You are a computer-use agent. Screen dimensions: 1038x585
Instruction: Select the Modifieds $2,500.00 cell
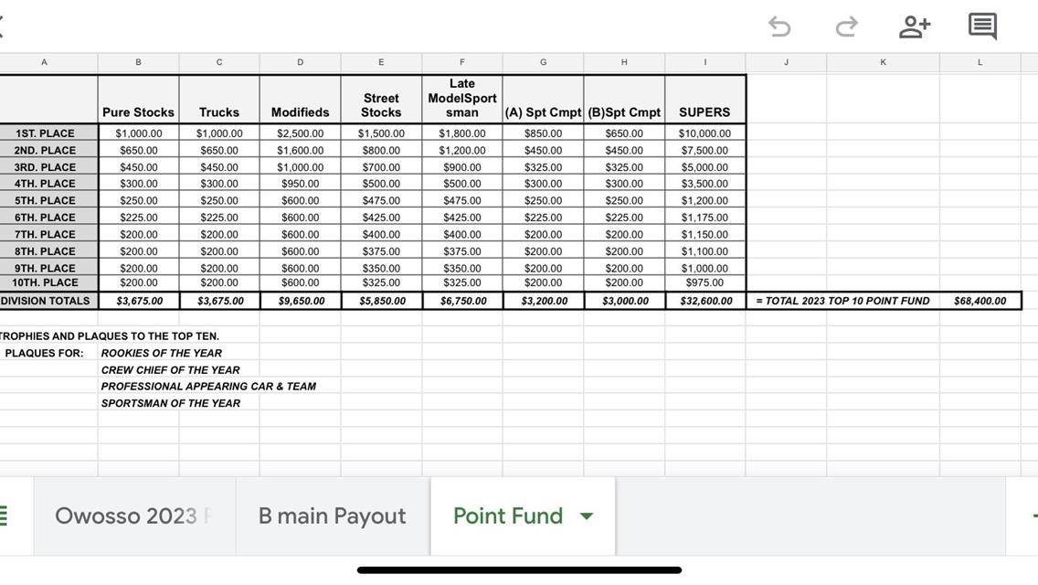coord(300,133)
